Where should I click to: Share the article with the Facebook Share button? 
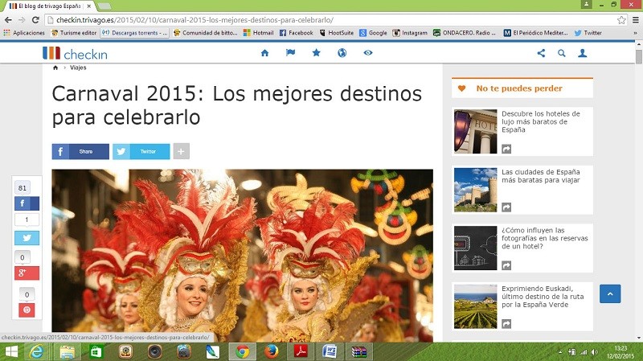tap(80, 151)
